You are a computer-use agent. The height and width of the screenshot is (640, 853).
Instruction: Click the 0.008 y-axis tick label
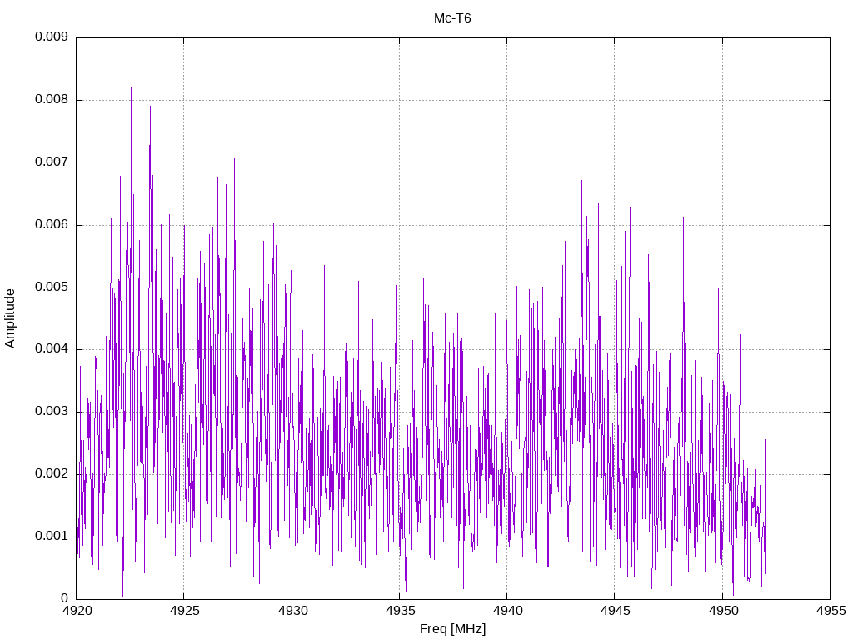[52, 99]
